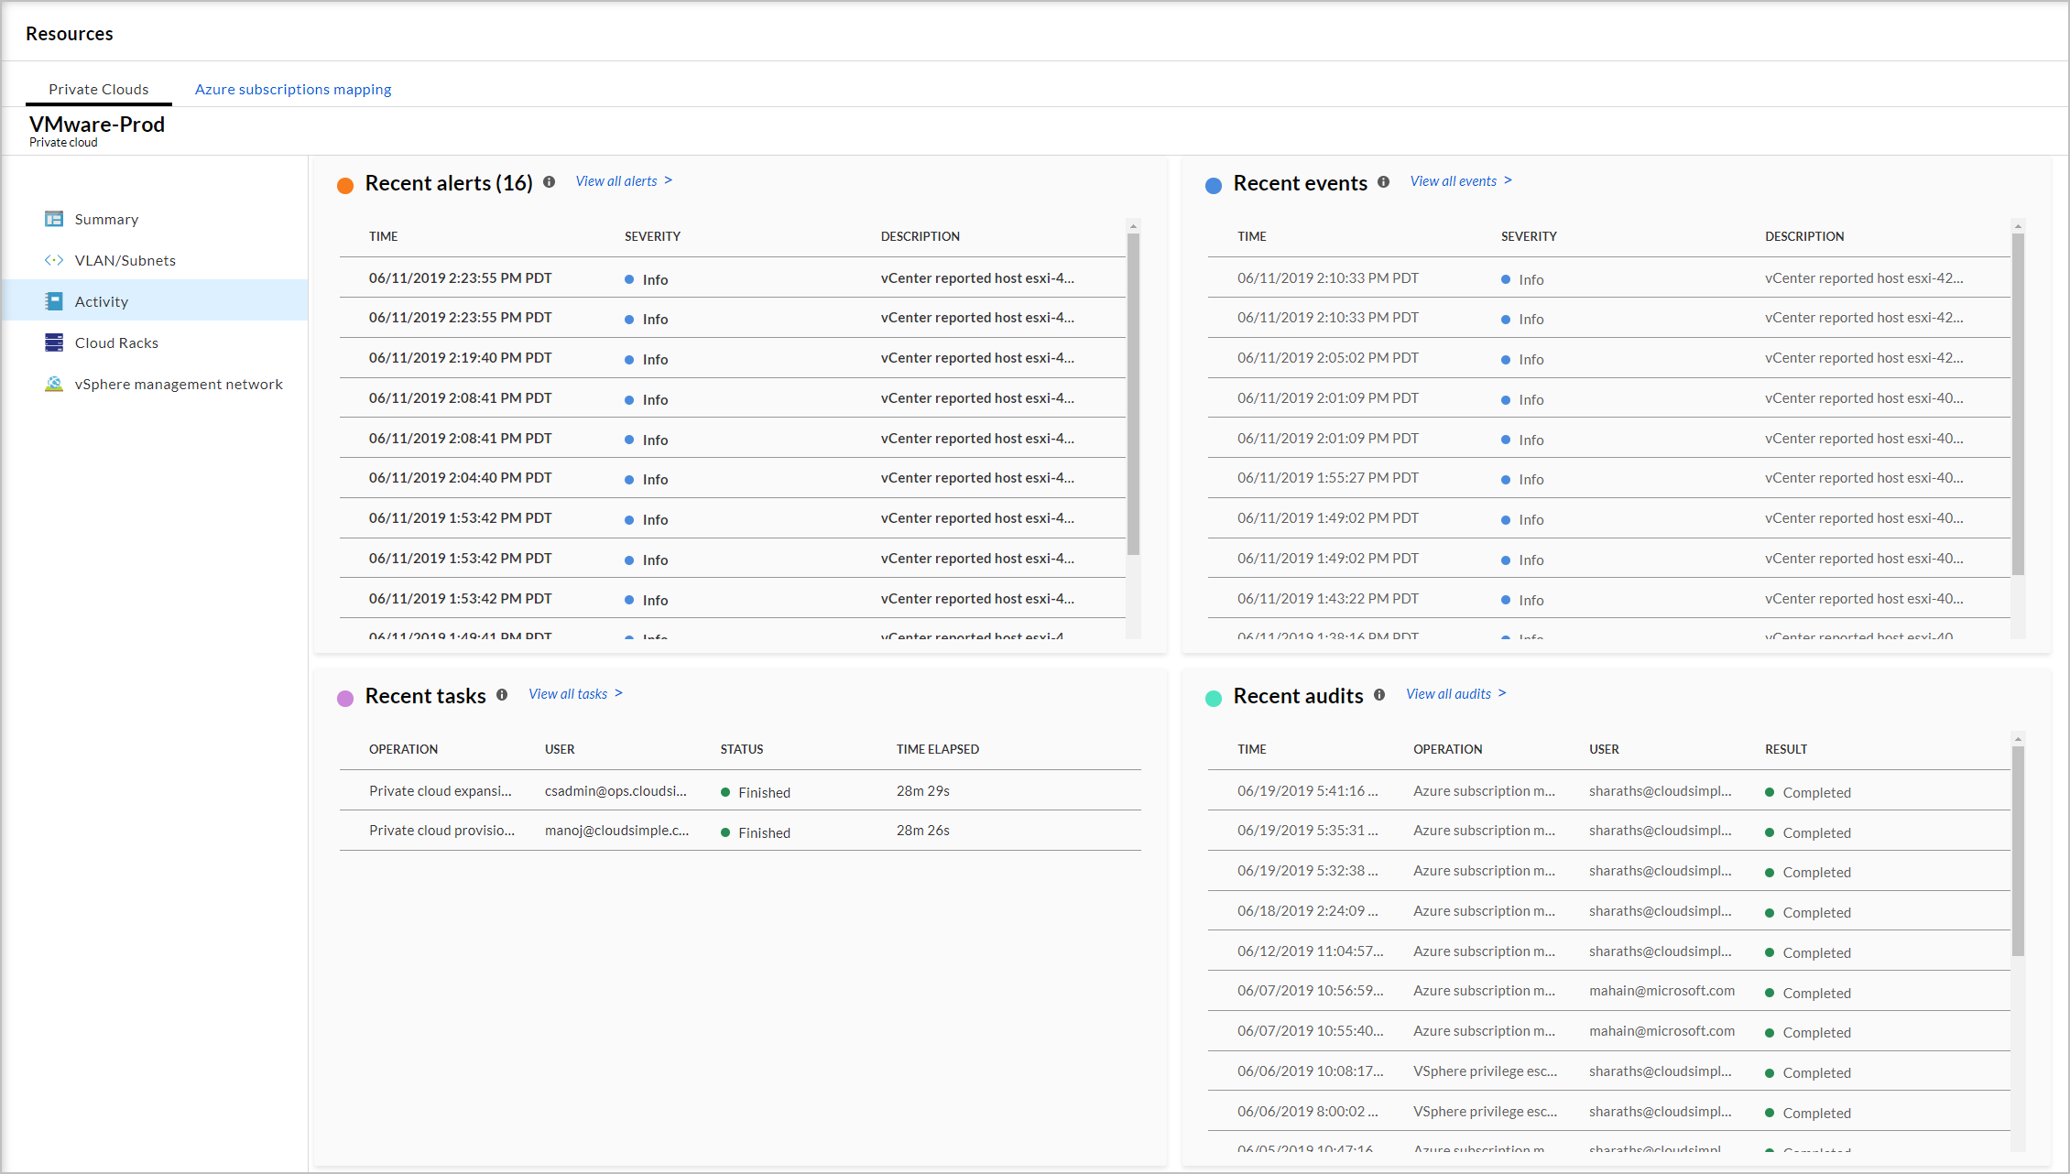2070x1174 pixels.
Task: Click Activity icon in sidebar
Action: (x=52, y=301)
